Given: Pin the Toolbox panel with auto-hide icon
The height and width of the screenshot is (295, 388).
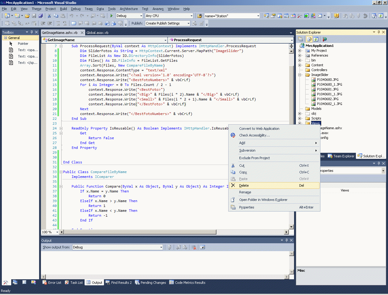Looking at the screenshot, I should tap(32, 32).
